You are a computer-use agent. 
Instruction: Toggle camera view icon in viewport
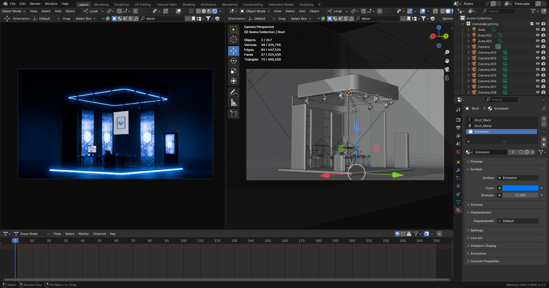pyautogui.click(x=447, y=69)
